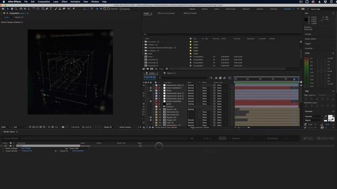Click the current time indicator in timeline
This screenshot has width=337, height=189.
[x=294, y=79]
